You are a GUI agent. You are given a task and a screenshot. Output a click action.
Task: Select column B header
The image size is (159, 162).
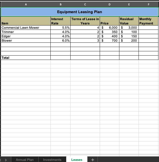point(61,5)
